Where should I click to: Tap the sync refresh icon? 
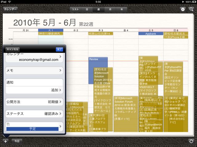tap(191, 141)
